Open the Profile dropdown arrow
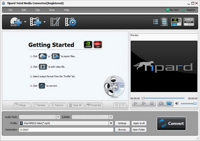Viewport: 200px width, 141px height. pyautogui.click(x=111, y=123)
